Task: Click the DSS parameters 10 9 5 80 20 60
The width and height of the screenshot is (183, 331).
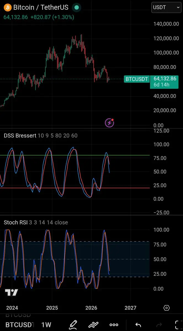Action: [x=58, y=135]
